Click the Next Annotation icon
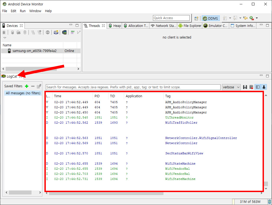 (225, 18)
